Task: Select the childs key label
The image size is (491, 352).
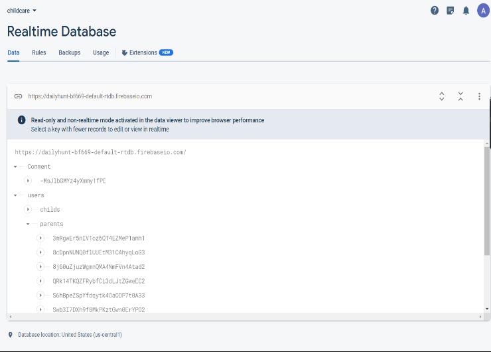Action: tap(50, 209)
